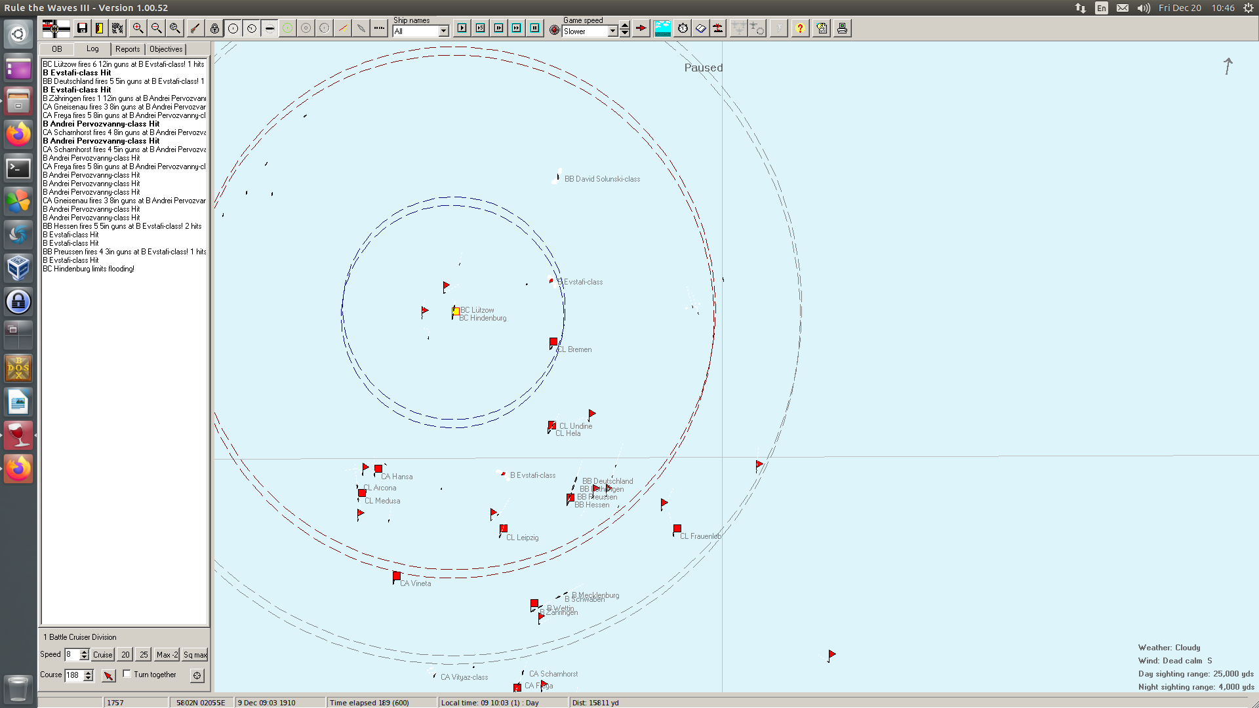Click the stopwatch icon in toolbar
This screenshot has width=1259, height=708.
[x=683, y=28]
